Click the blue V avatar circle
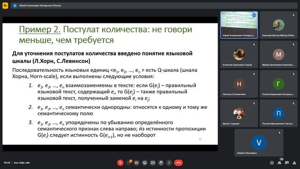Viewport: 300px width, 169px height. [x=259, y=143]
